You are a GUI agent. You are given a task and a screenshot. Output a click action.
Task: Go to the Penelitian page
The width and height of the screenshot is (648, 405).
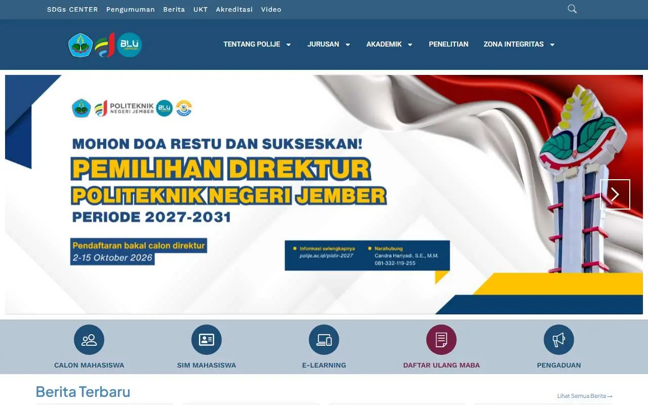[x=449, y=44]
